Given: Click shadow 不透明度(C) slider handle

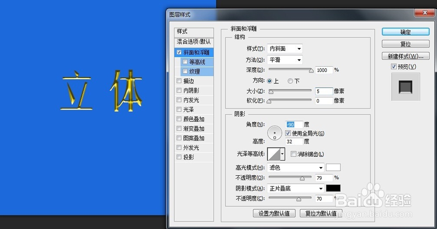Looking at the screenshot, I should (299, 199).
